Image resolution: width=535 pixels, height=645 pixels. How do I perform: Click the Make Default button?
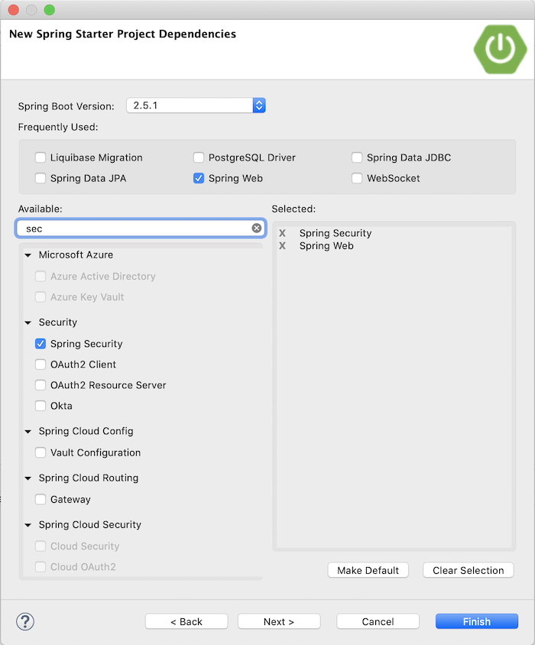(x=368, y=570)
